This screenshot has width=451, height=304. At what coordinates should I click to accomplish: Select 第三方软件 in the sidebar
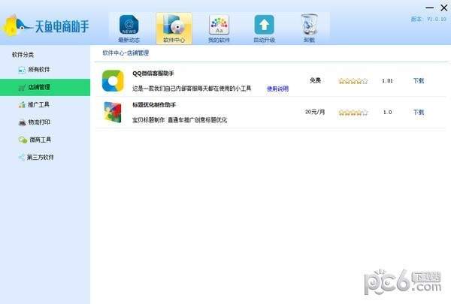[x=41, y=157]
